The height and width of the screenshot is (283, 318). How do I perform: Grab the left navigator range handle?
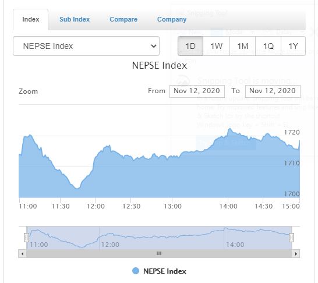point(26,238)
